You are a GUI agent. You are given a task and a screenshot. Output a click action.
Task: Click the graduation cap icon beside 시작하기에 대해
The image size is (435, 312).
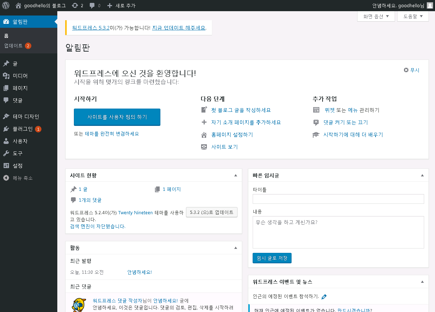316,135
